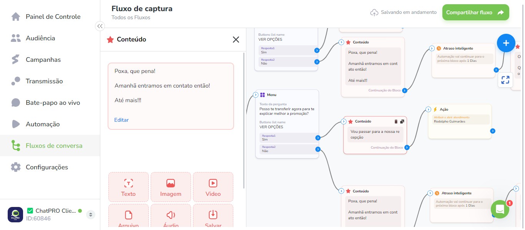
Task: Delete the selected Conteúdo node via trash icon
Action: 396,121
